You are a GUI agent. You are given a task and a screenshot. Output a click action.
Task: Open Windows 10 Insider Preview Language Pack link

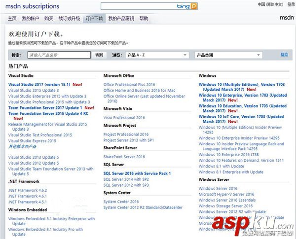pyautogui.click(x=241, y=146)
